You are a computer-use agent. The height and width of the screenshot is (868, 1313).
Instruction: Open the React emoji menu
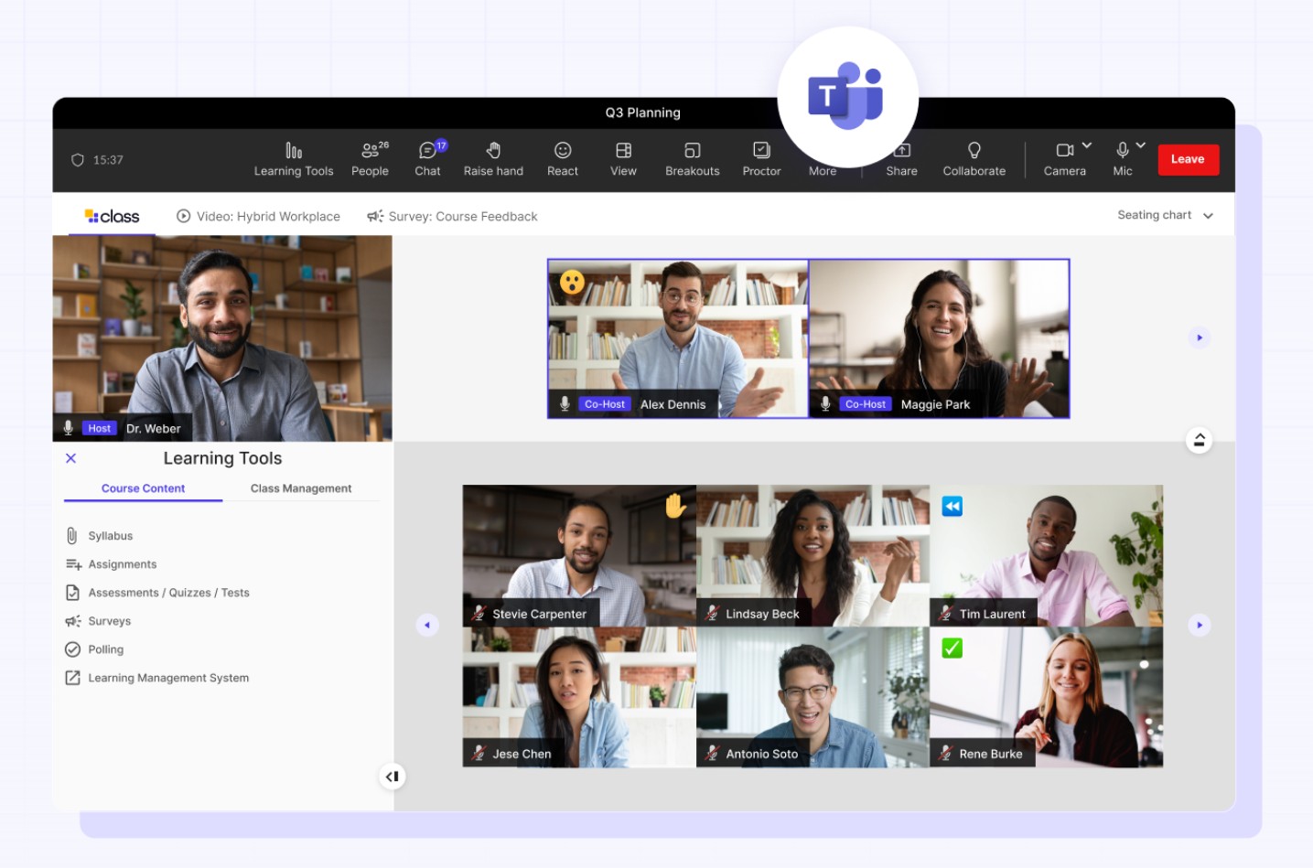(563, 159)
